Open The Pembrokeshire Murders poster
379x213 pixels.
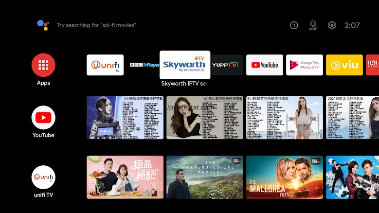pyautogui.click(x=205, y=177)
